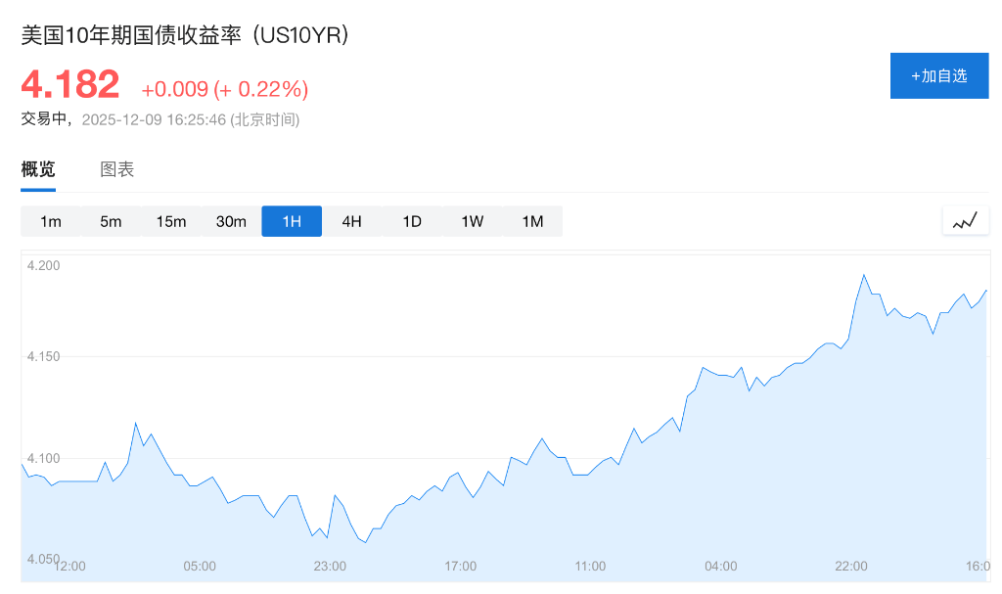Select the 15m timeframe

(x=171, y=221)
